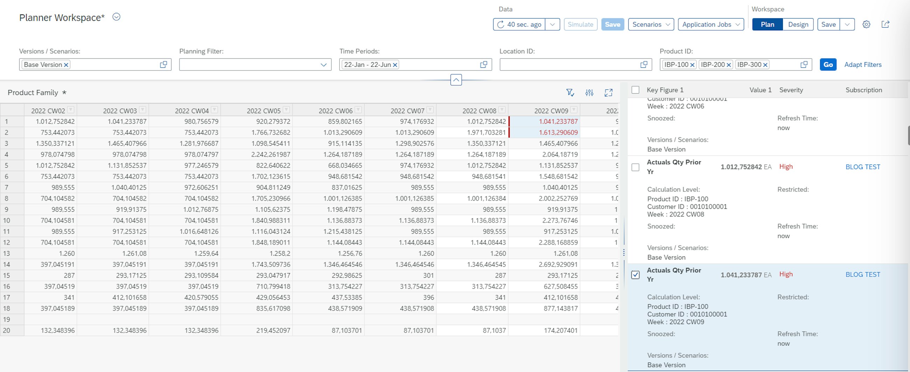910x372 pixels.
Task: Collapse the filter header with the chevron-up button
Action: [x=456, y=80]
